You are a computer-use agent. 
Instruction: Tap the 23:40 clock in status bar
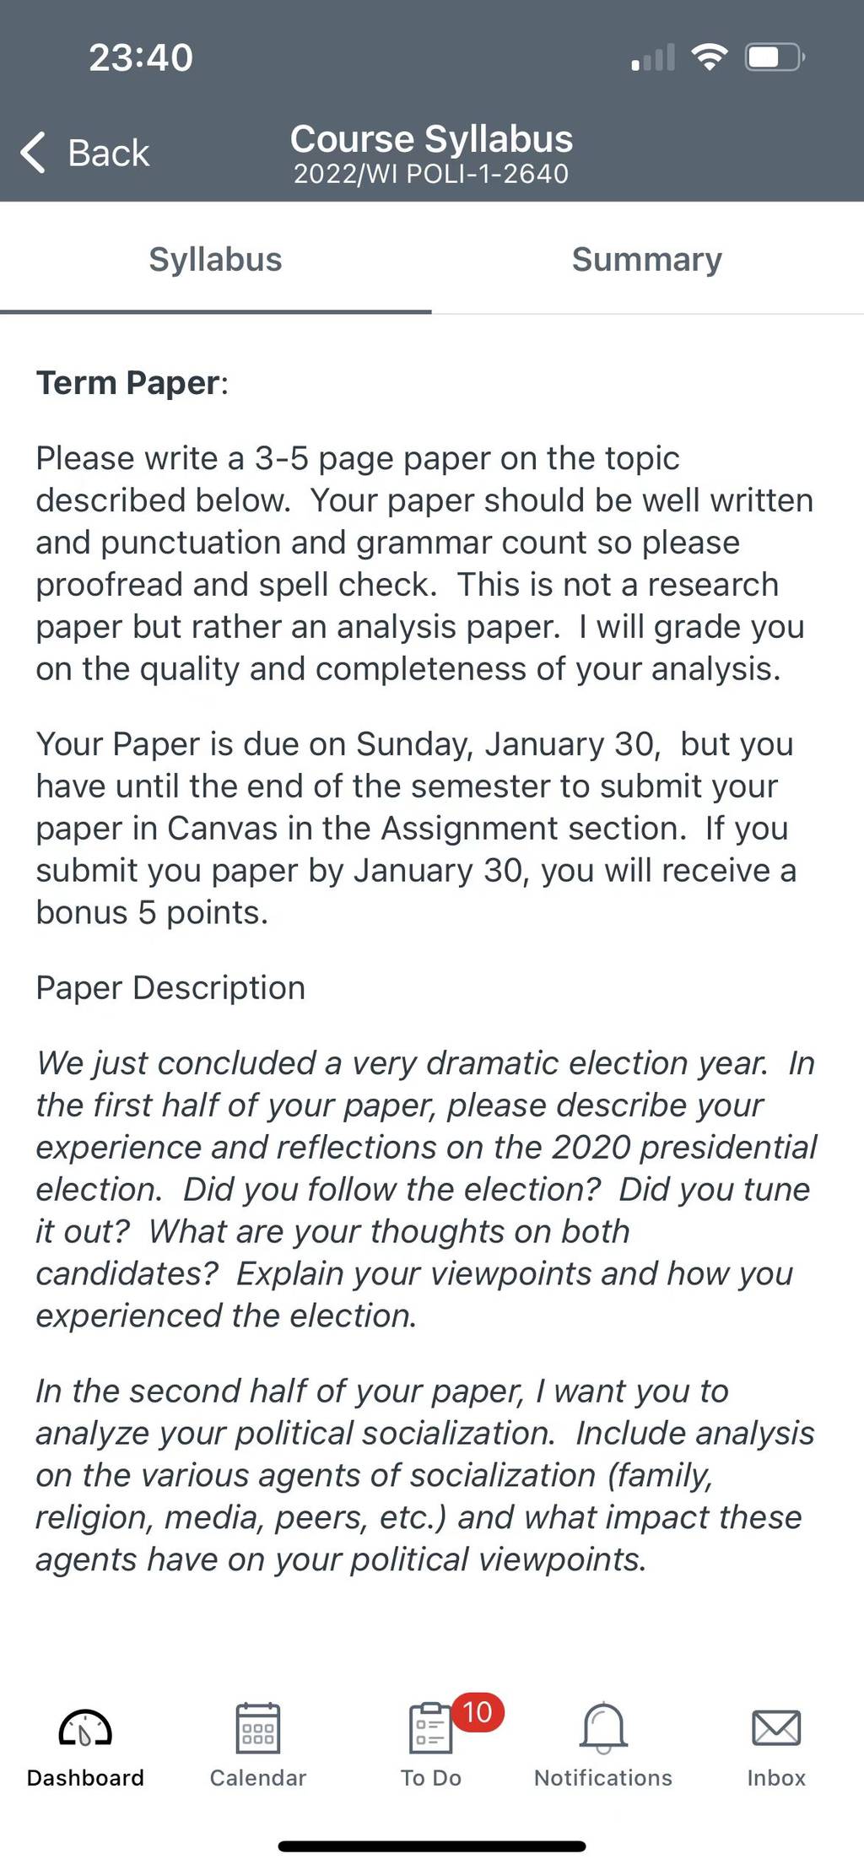coord(141,57)
